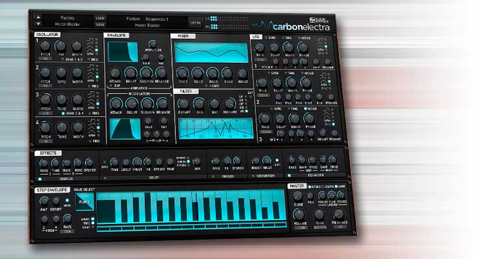The height and width of the screenshot is (259, 487).
Task: Click the Master VOLUME knob
Action: [299, 214]
